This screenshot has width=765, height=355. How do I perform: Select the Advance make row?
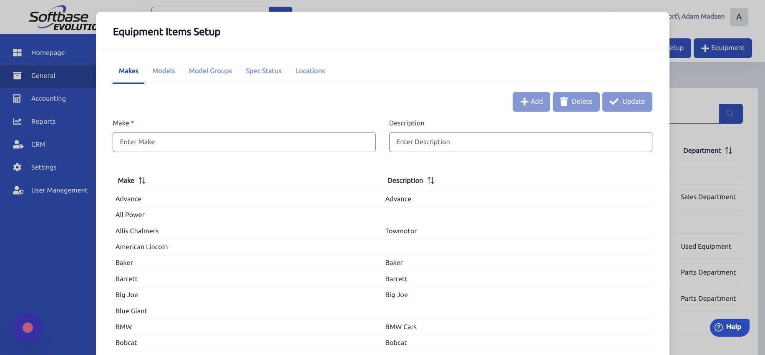click(x=382, y=199)
